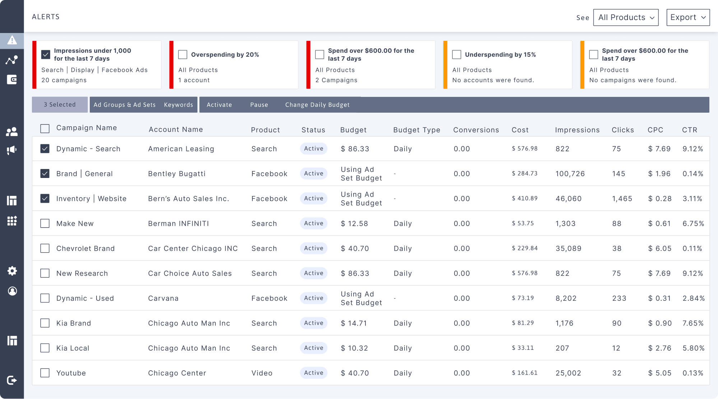Switch to the Keywords tab

(x=178, y=105)
